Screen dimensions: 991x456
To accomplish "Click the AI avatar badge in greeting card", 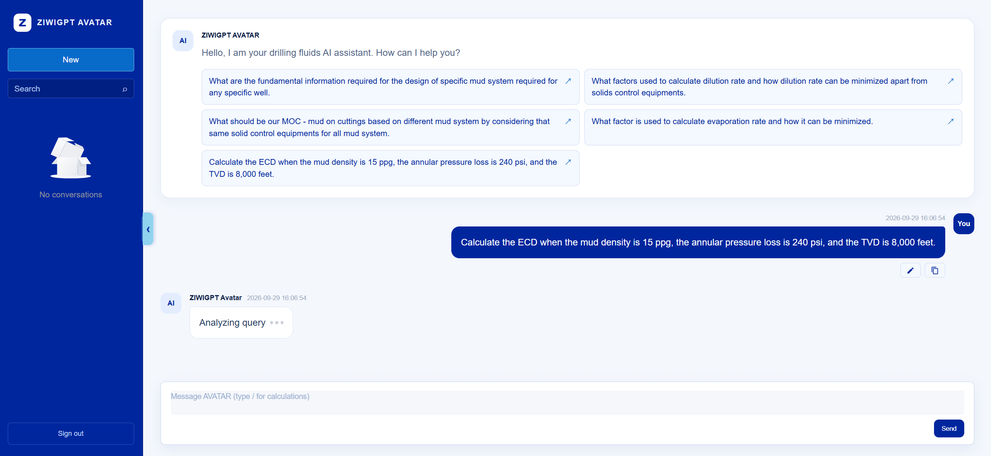I will tap(183, 41).
